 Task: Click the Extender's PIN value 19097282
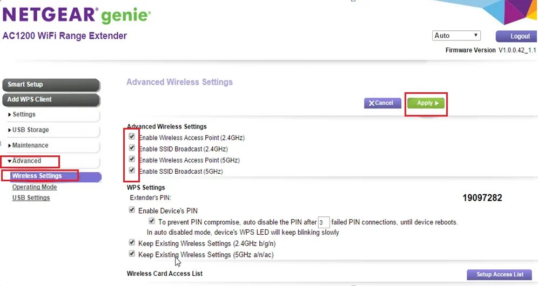tap(482, 198)
